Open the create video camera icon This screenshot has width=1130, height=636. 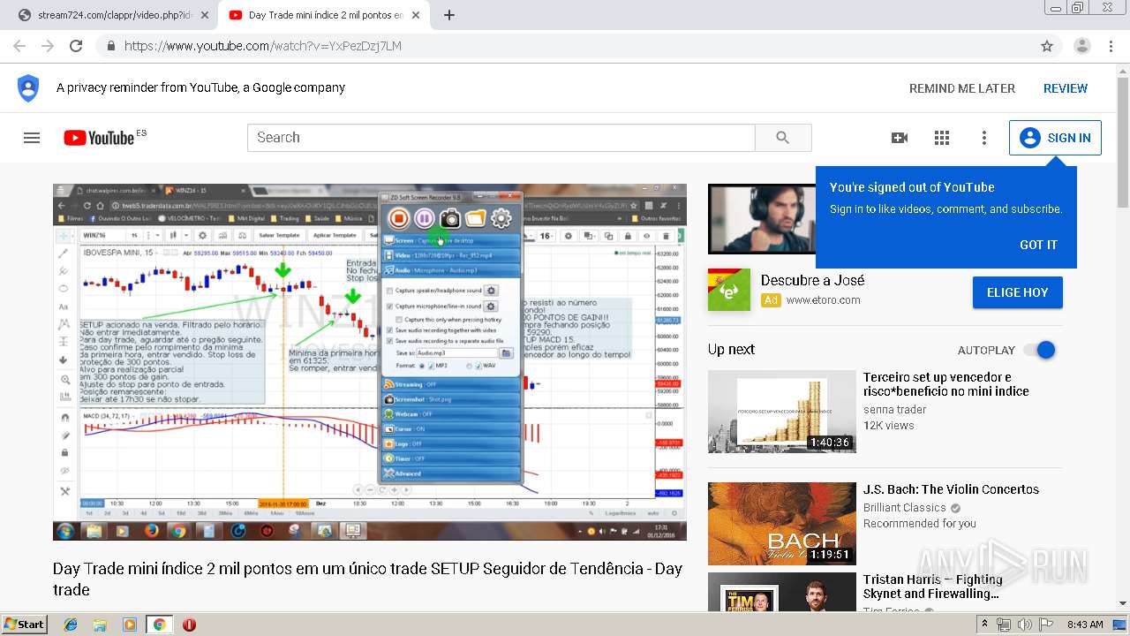tap(900, 138)
